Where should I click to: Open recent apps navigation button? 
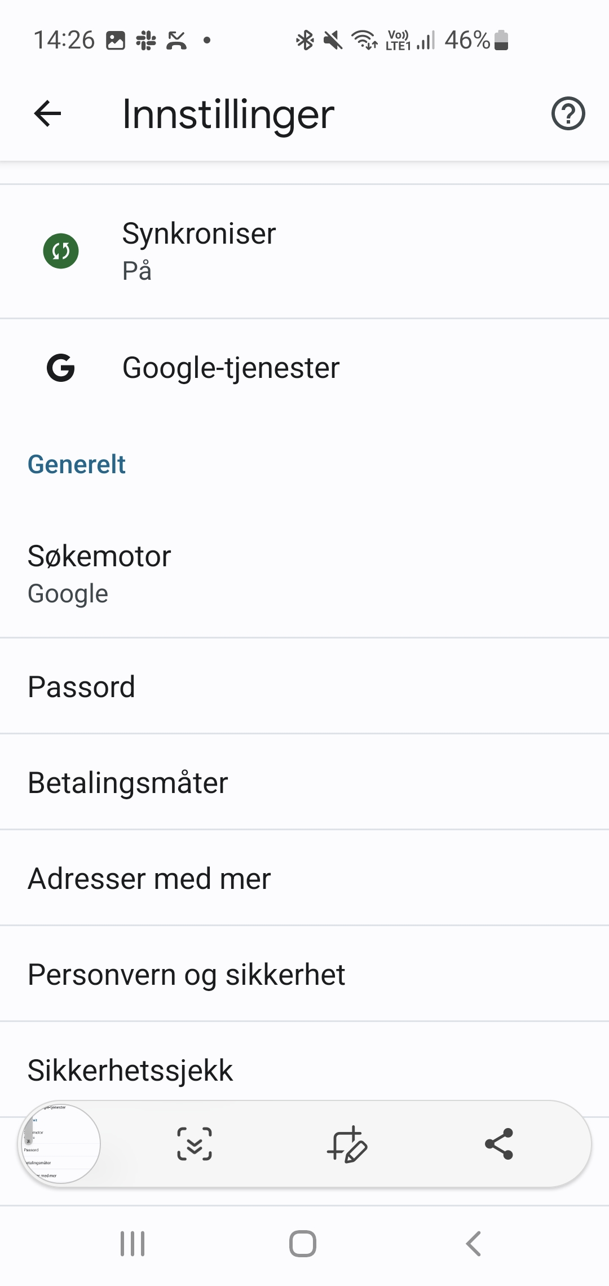133,1244
